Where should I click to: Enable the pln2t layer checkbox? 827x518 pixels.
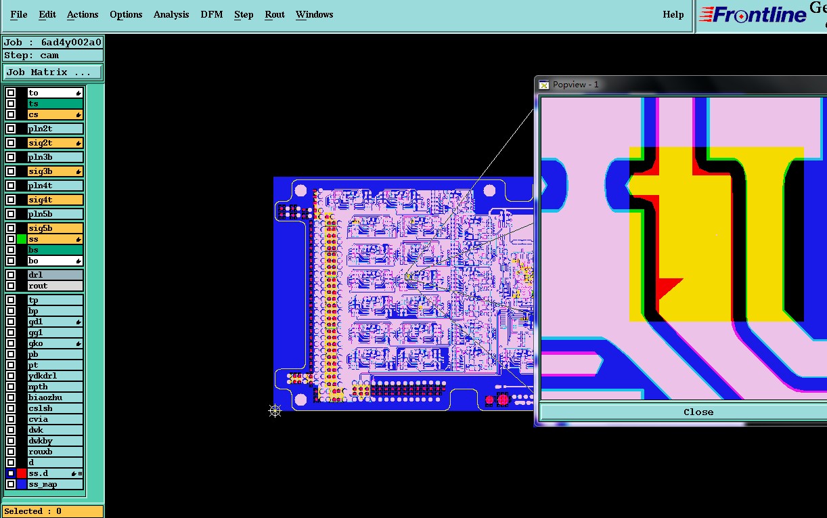[x=11, y=129]
